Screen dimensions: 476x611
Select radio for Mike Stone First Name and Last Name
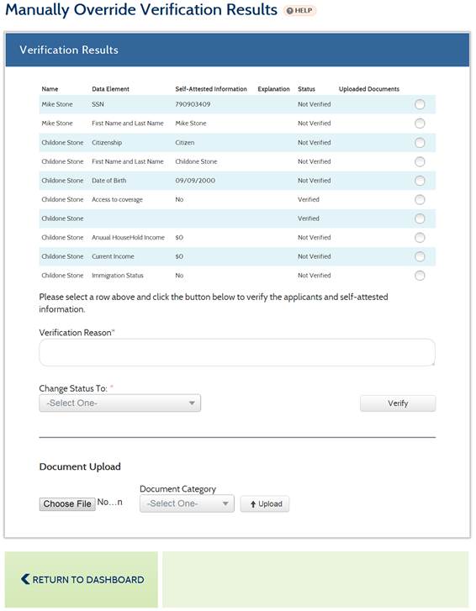420,124
